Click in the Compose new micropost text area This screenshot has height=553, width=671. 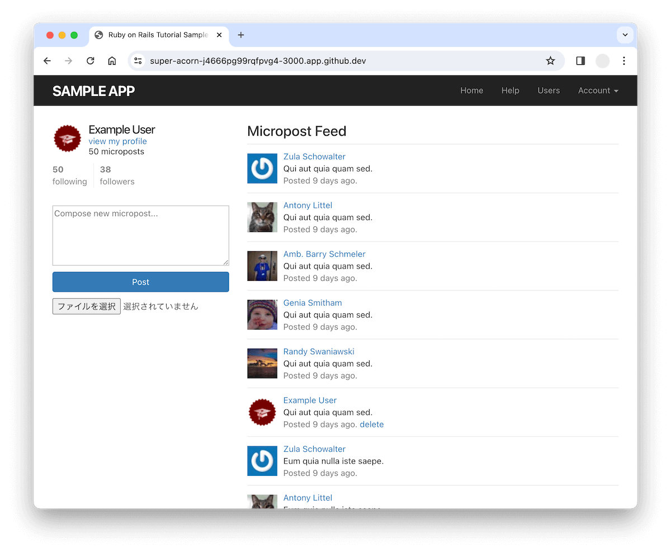coord(141,236)
